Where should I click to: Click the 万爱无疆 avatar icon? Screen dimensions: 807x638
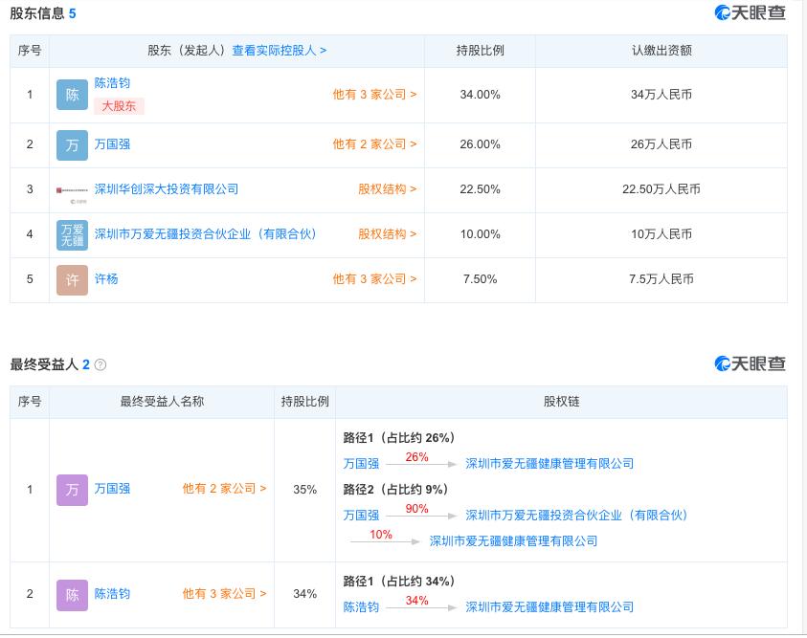coord(72,234)
